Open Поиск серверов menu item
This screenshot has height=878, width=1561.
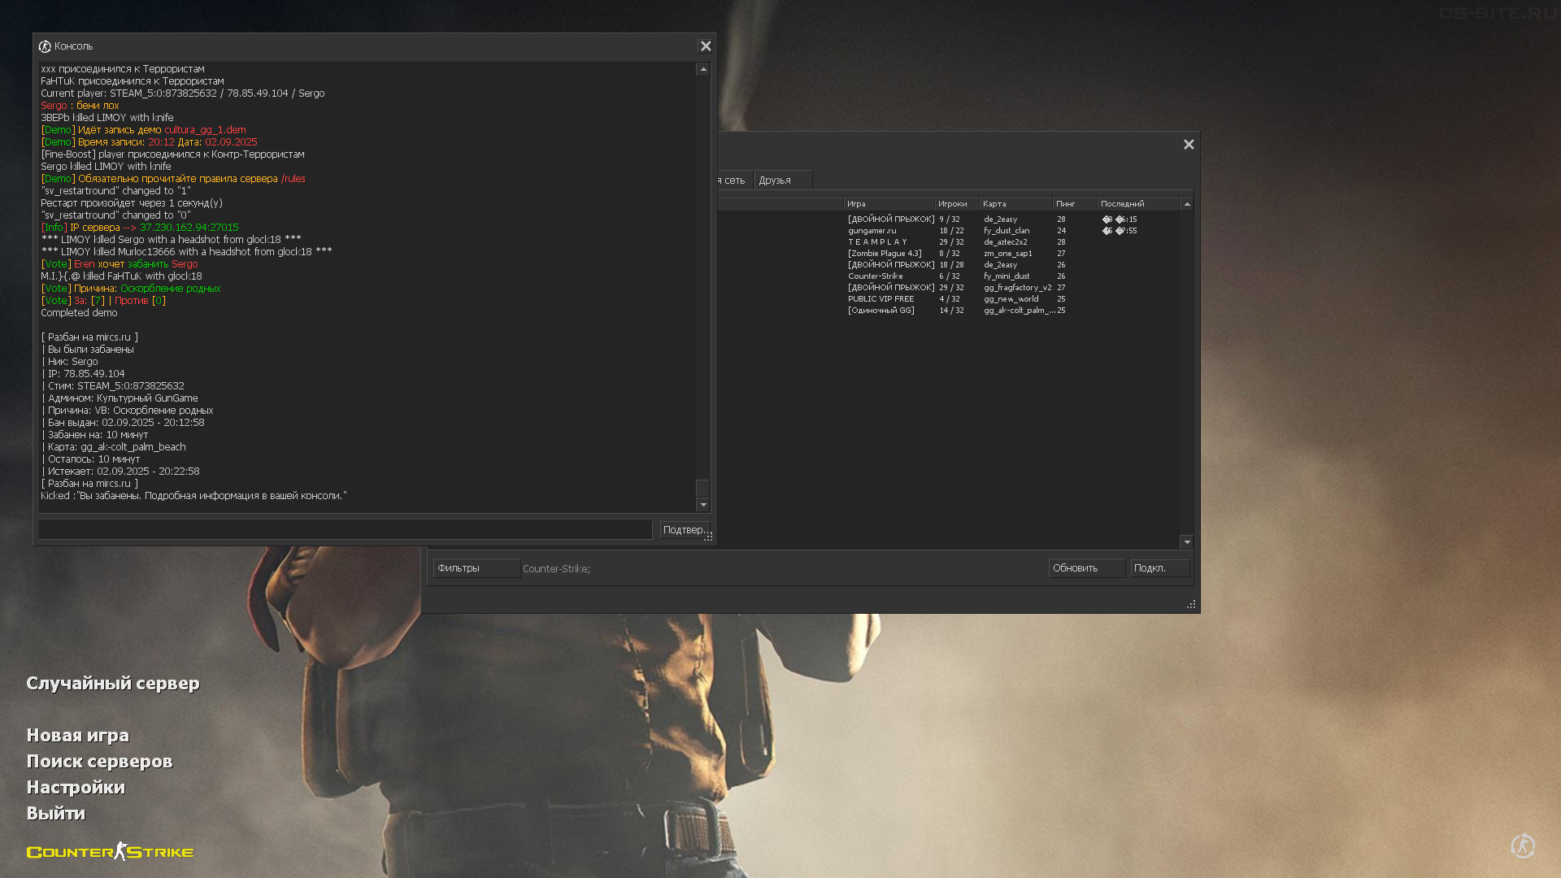[x=99, y=762]
